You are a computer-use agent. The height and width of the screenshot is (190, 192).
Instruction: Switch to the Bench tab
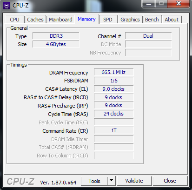tap(152, 20)
